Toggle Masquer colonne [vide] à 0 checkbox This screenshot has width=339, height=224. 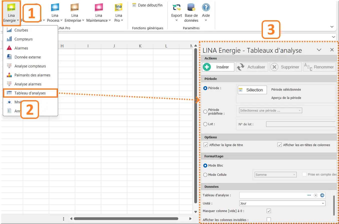[269, 211]
